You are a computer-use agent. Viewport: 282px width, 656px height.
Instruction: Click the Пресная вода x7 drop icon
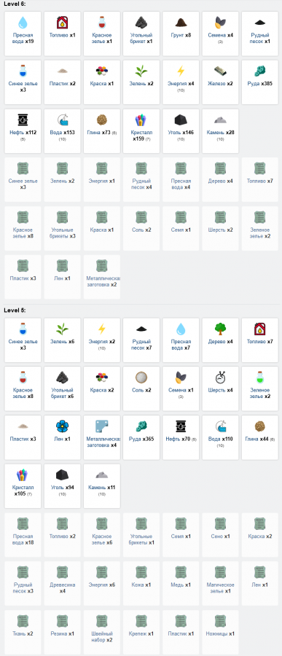point(181,329)
